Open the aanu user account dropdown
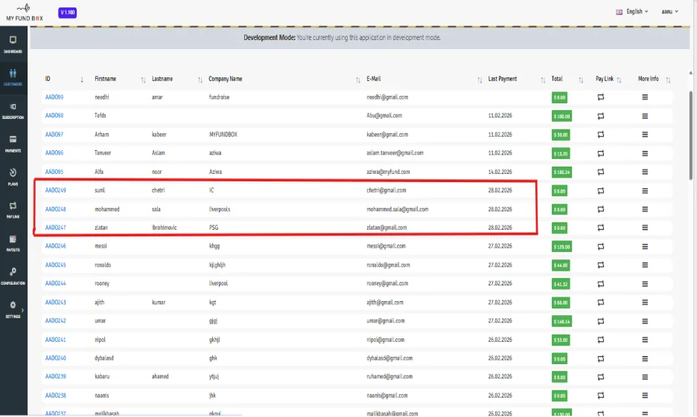This screenshot has height=417, width=697. coord(669,12)
